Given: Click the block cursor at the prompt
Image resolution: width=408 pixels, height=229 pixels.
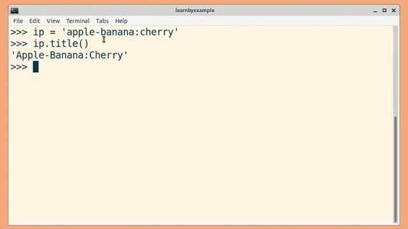Looking at the screenshot, I should [36, 67].
